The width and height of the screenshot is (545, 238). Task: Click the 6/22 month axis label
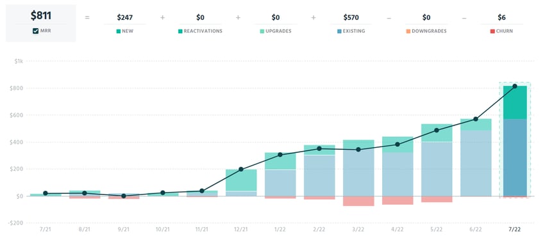(x=476, y=229)
